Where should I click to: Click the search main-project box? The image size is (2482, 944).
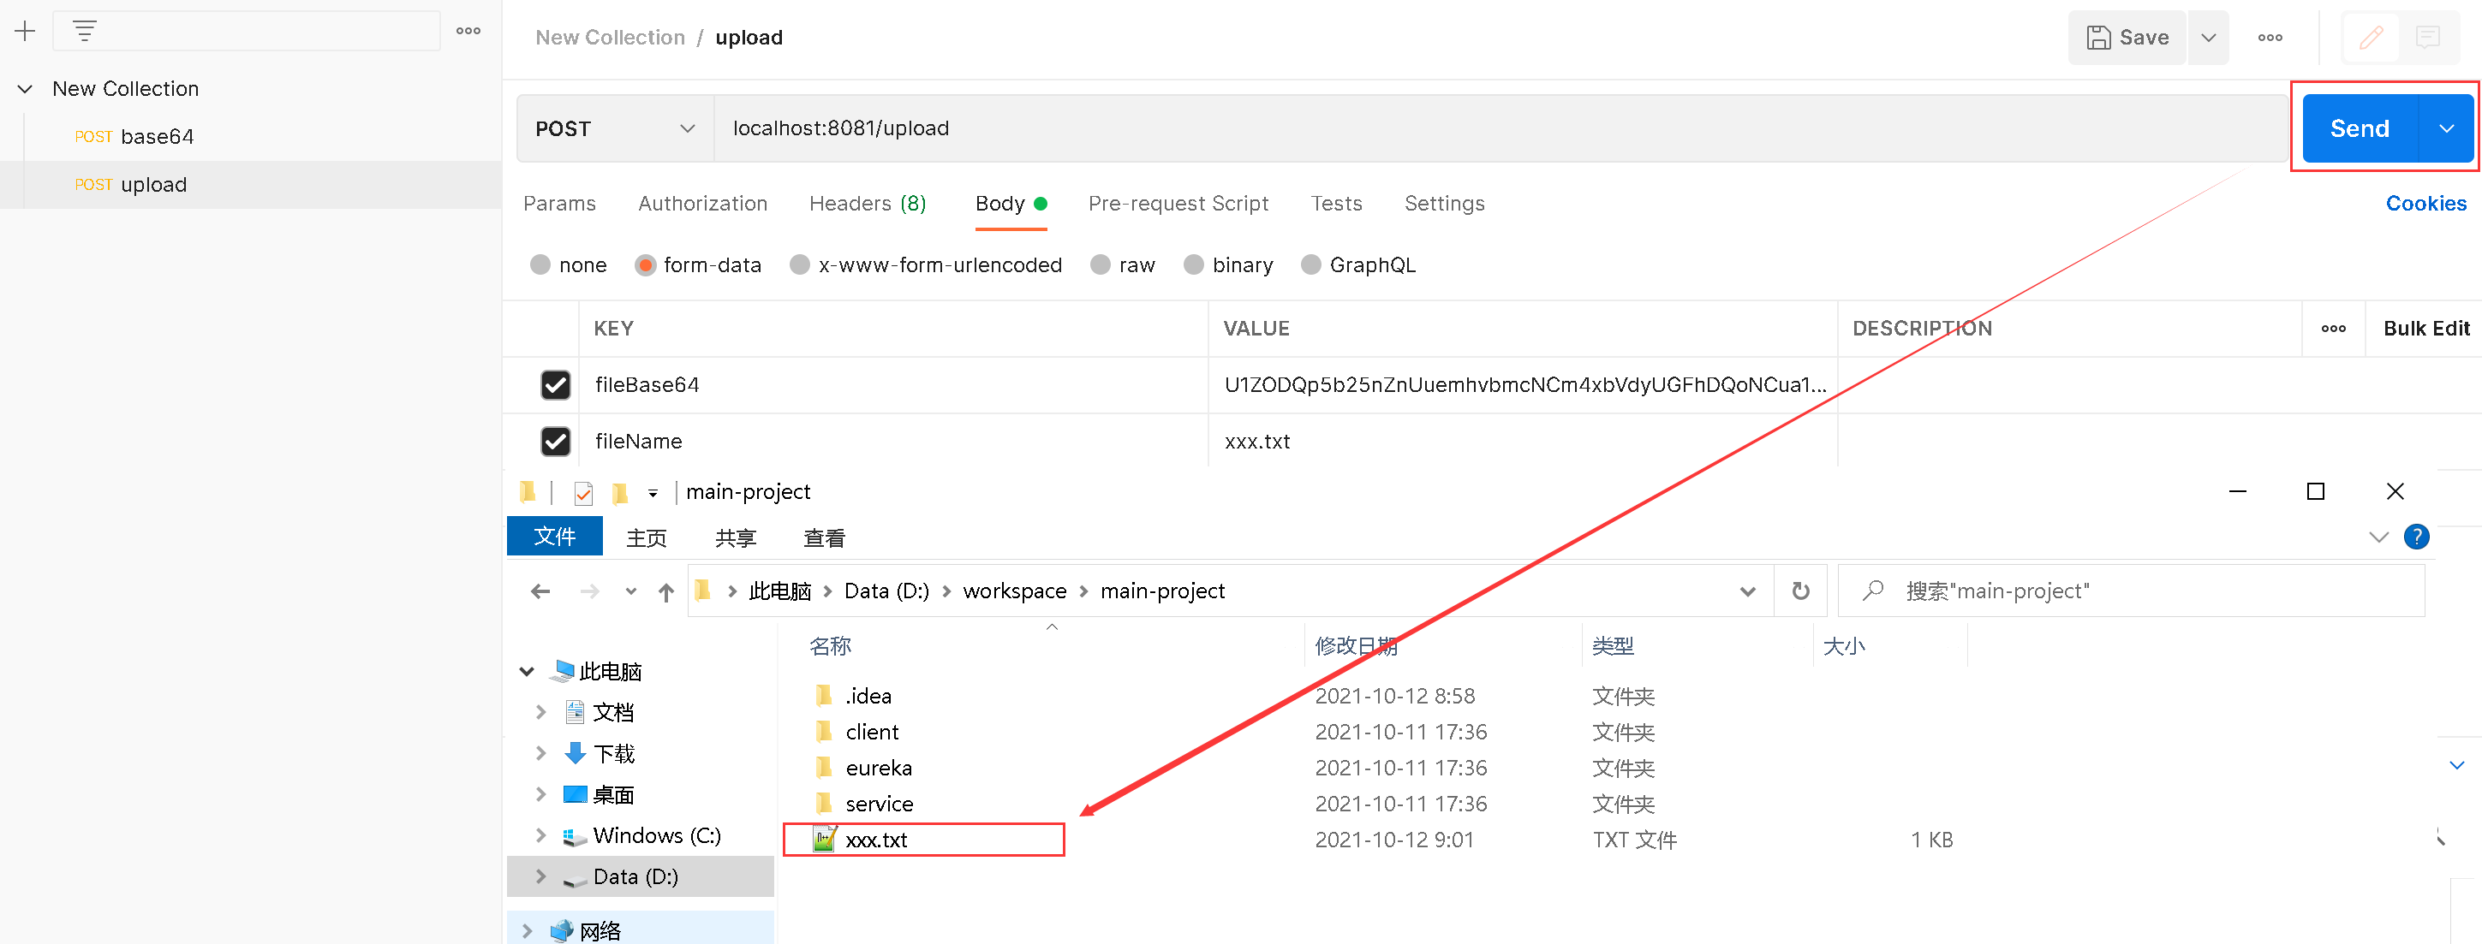[2072, 591]
